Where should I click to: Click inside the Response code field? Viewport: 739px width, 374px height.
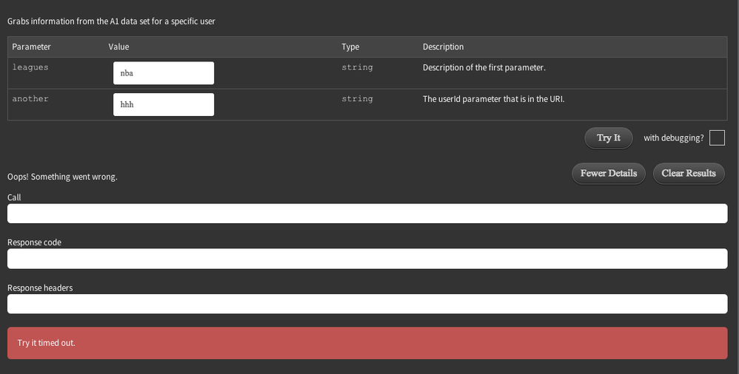pyautogui.click(x=367, y=259)
